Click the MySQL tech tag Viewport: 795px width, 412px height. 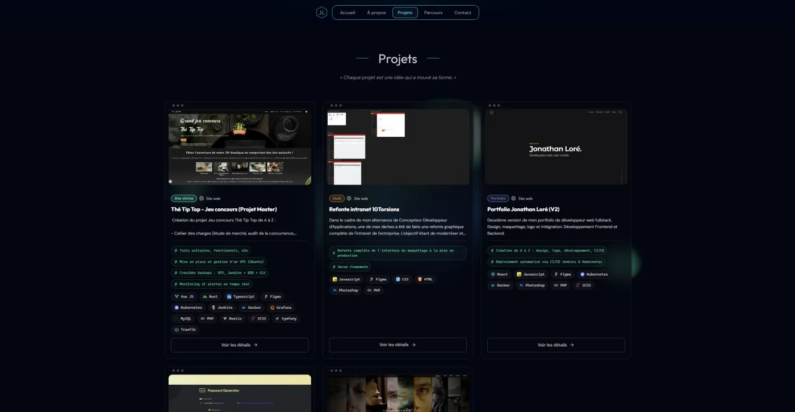click(183, 318)
